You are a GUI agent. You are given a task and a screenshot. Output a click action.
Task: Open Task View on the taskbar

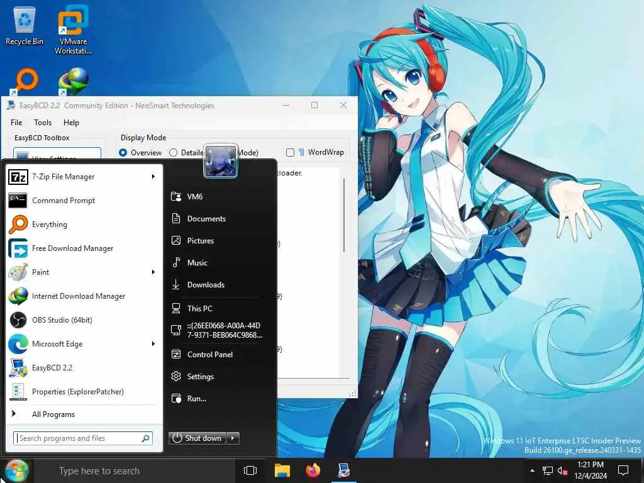250,470
